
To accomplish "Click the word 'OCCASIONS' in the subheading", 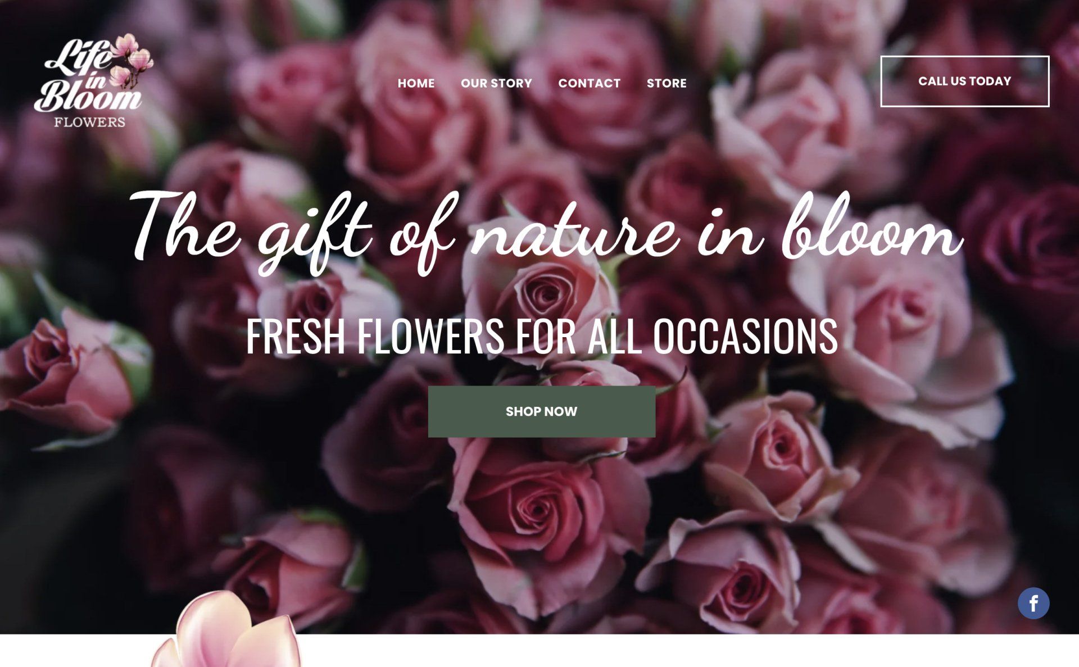I will (x=745, y=335).
